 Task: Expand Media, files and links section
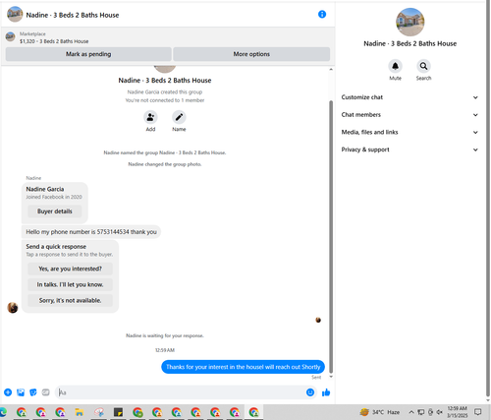pyautogui.click(x=409, y=132)
